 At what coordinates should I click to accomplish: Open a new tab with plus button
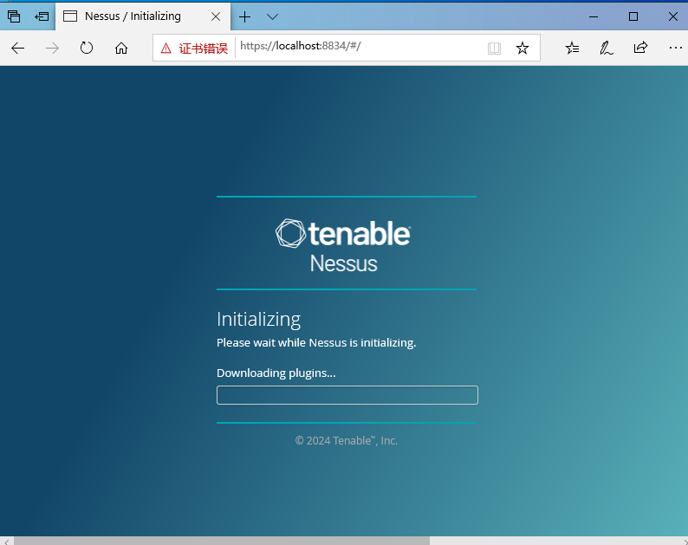245,16
